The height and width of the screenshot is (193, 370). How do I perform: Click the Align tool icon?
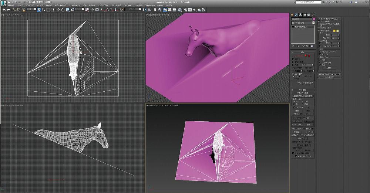[149, 10]
